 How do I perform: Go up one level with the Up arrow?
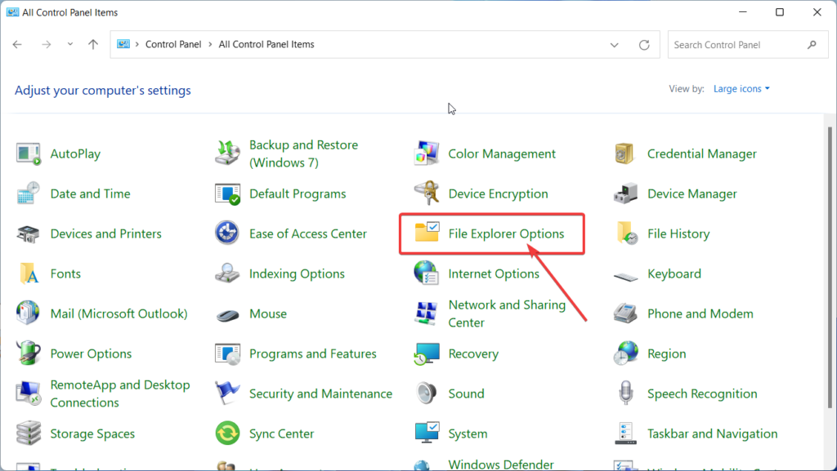coord(92,44)
